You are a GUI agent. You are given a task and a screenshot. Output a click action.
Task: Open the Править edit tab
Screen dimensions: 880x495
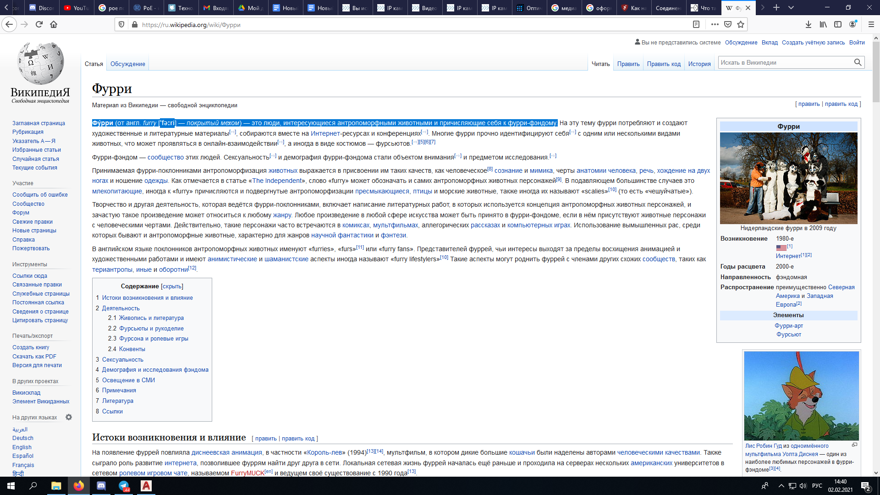point(628,64)
